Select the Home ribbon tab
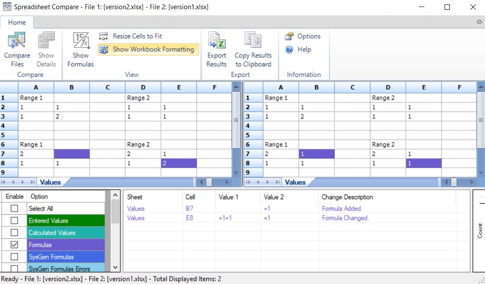 pyautogui.click(x=17, y=22)
